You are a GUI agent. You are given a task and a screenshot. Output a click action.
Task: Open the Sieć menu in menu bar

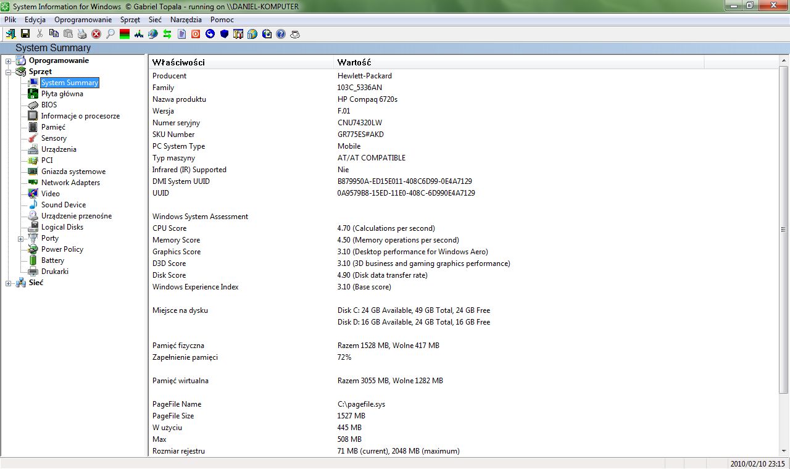tap(155, 20)
